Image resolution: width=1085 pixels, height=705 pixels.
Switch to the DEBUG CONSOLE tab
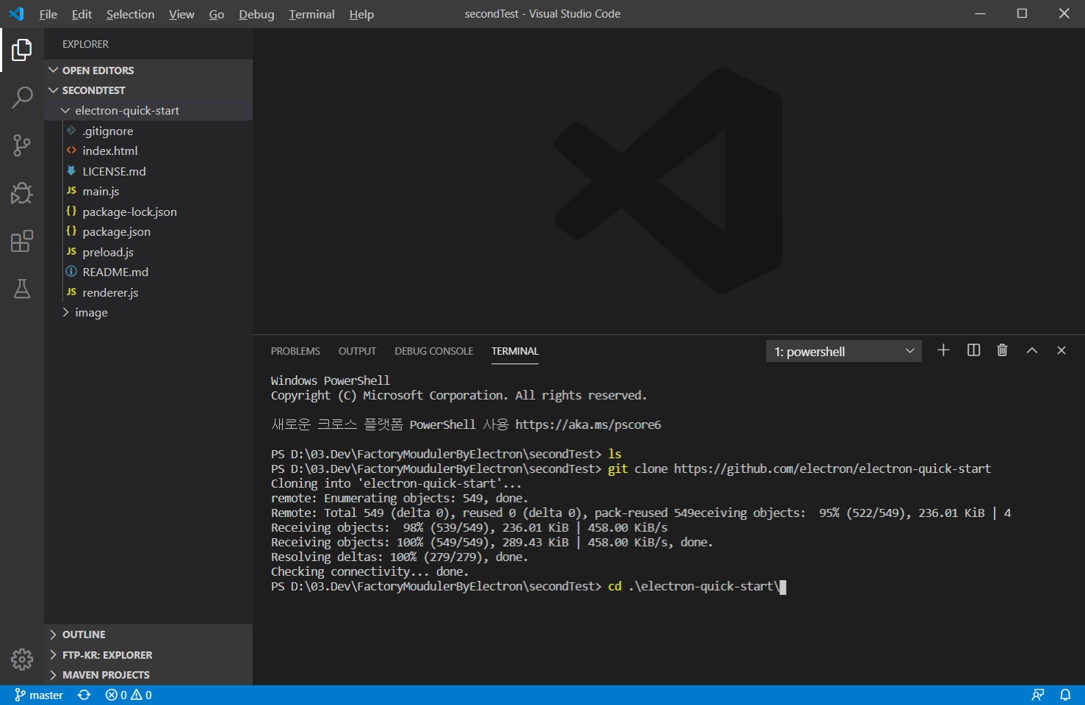[433, 351]
